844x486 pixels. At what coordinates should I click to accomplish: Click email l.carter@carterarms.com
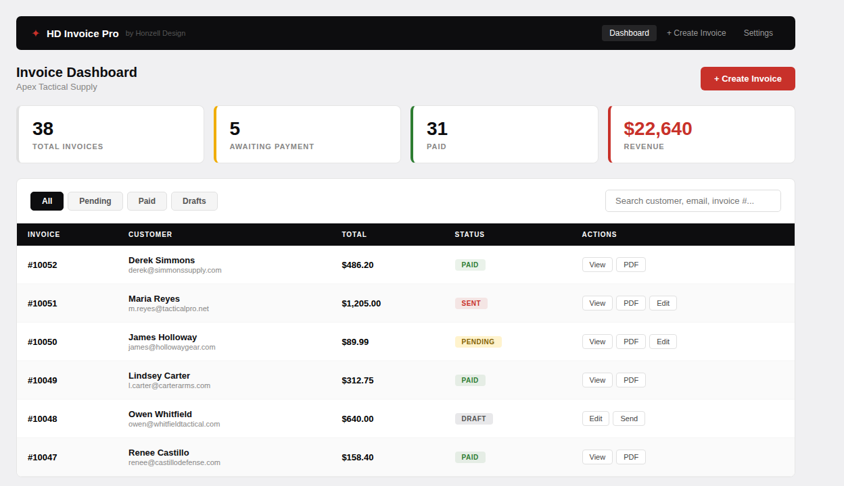pos(169,385)
